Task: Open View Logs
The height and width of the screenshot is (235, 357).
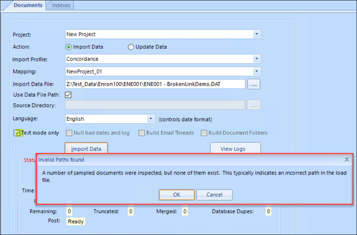Action: pos(235,148)
